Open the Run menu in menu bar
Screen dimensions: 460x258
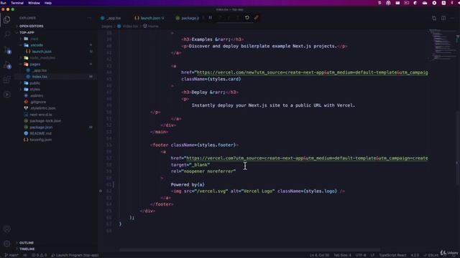[x=4, y=3]
